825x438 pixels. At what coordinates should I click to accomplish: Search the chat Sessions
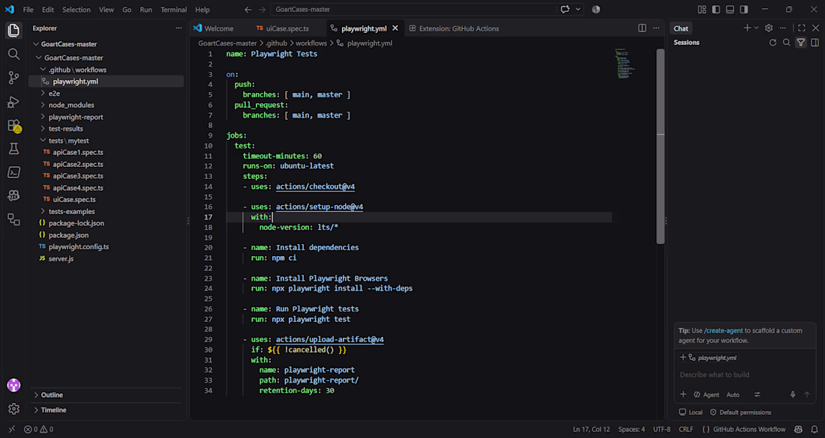point(787,43)
